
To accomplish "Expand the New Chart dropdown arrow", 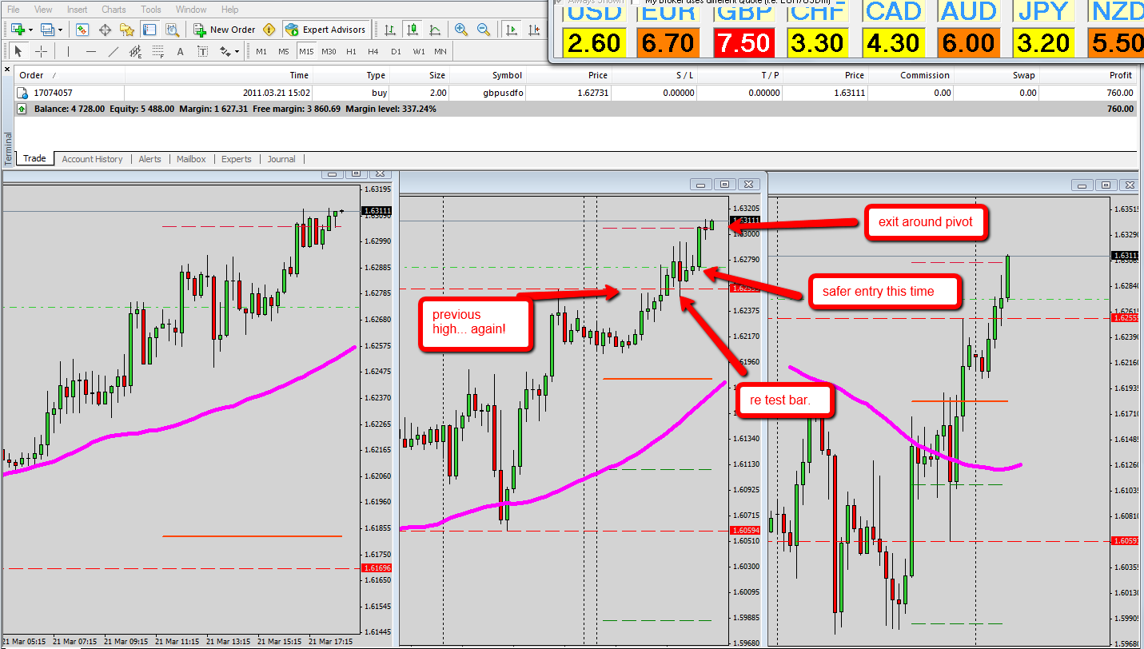I will coord(30,30).
